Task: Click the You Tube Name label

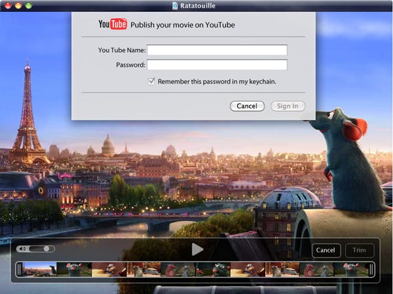Action: point(122,50)
